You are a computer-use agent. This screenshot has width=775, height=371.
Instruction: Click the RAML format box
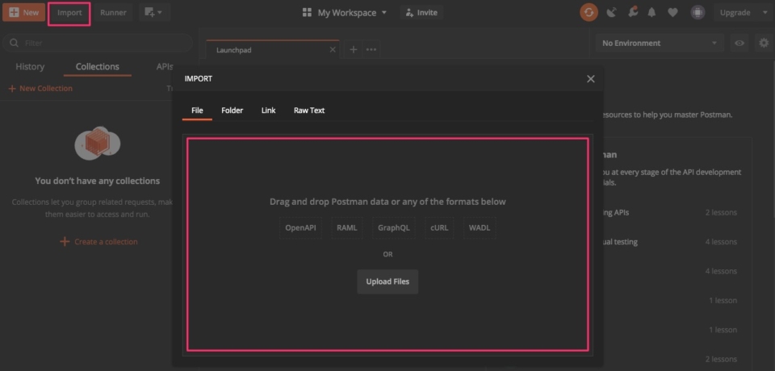[347, 228]
